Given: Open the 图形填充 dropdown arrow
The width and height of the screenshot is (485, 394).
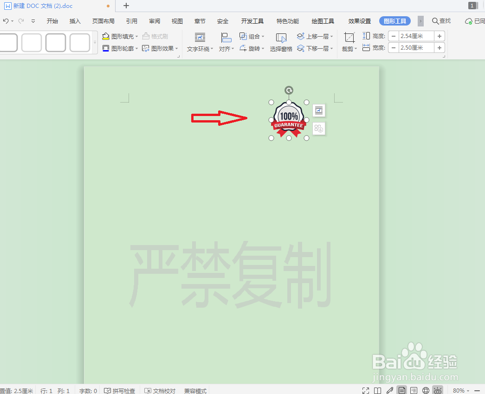Looking at the screenshot, I should pyautogui.click(x=137, y=37).
